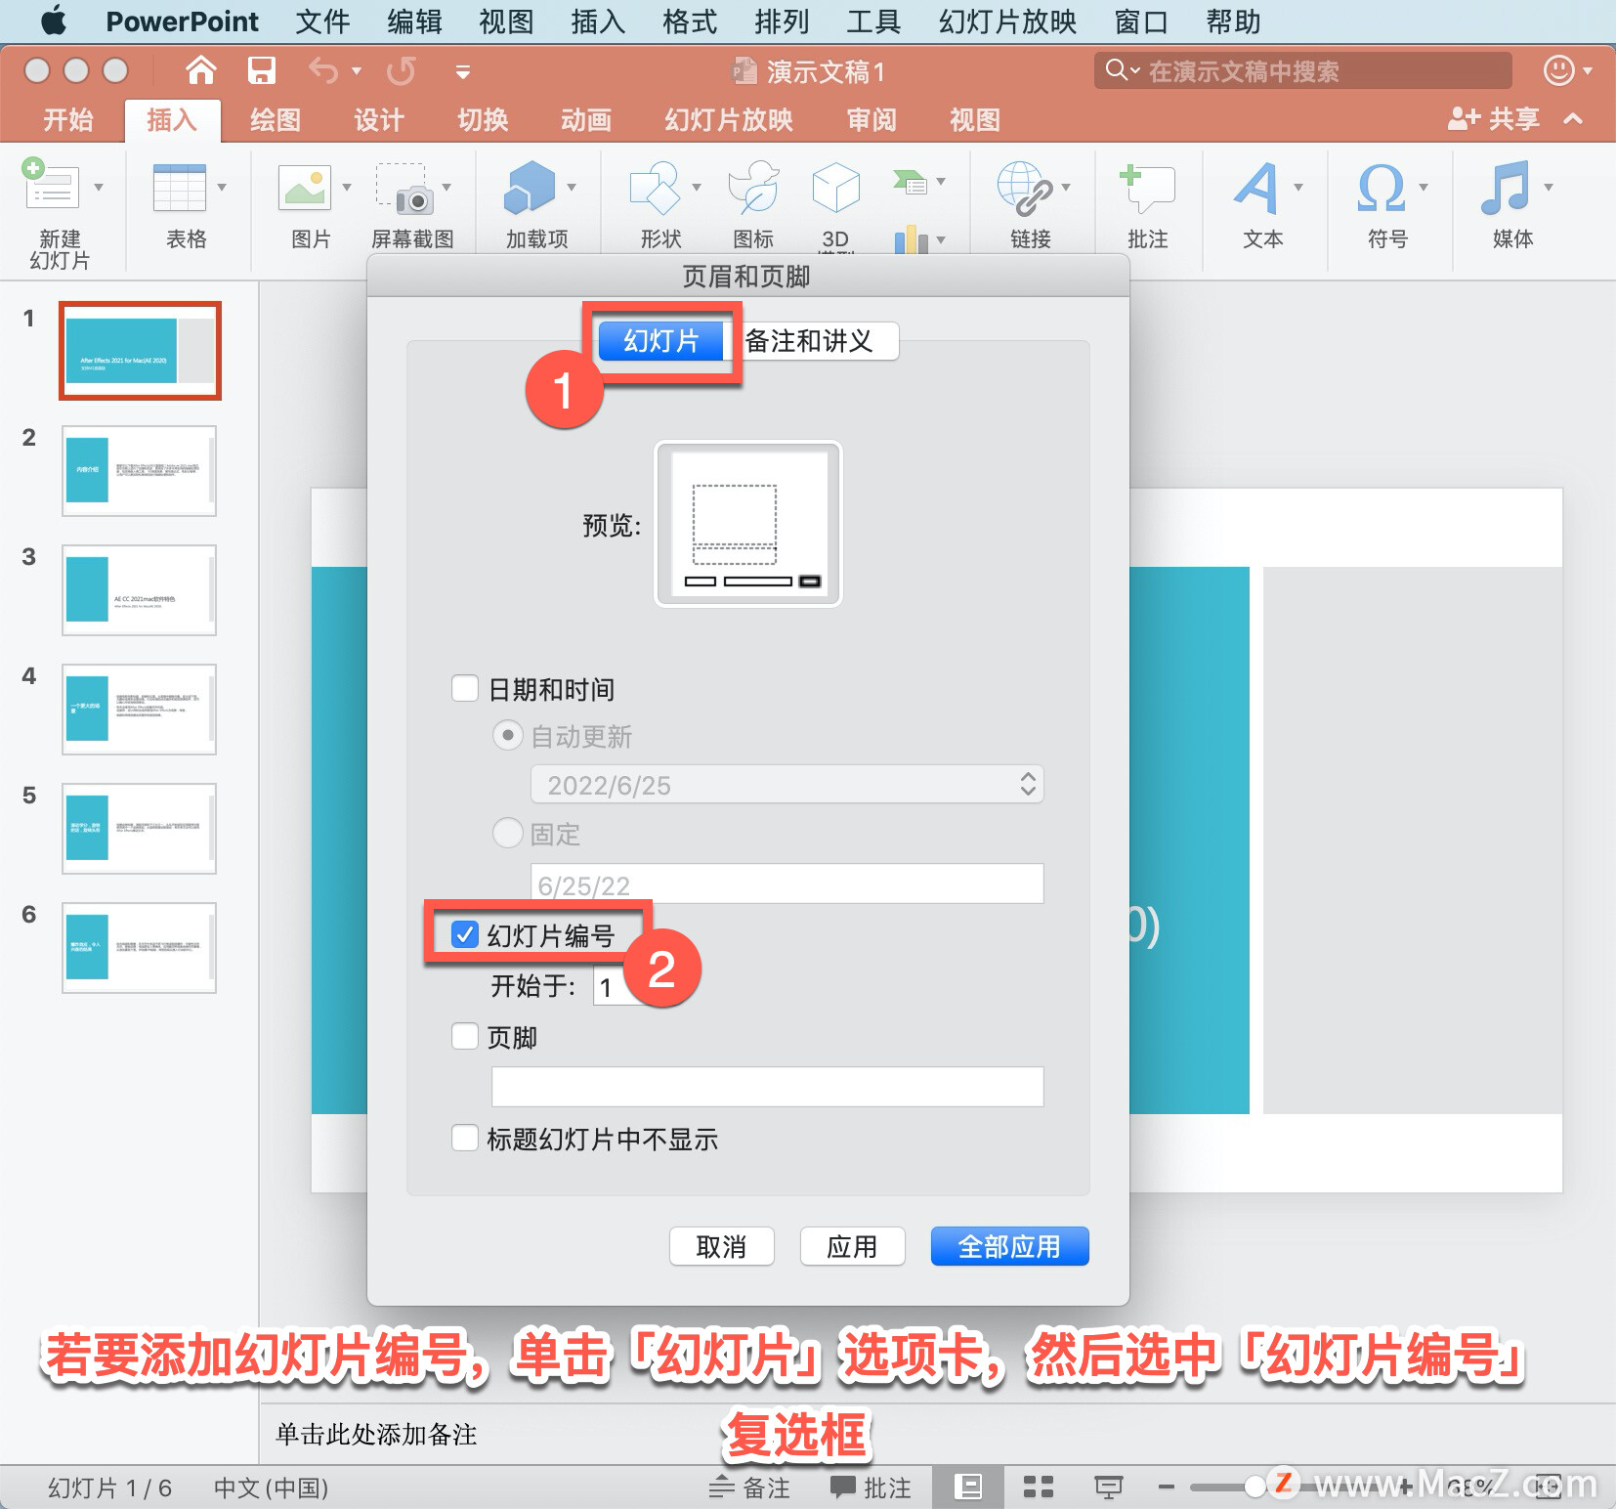Expand the Pictures dropdown arrow
This screenshot has width=1616, height=1509.
[347, 187]
